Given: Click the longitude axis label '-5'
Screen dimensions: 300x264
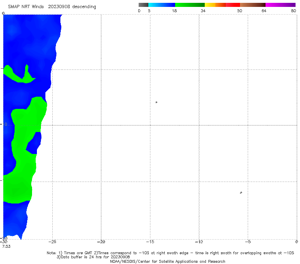Looking at the screenshot, I should (248, 242).
